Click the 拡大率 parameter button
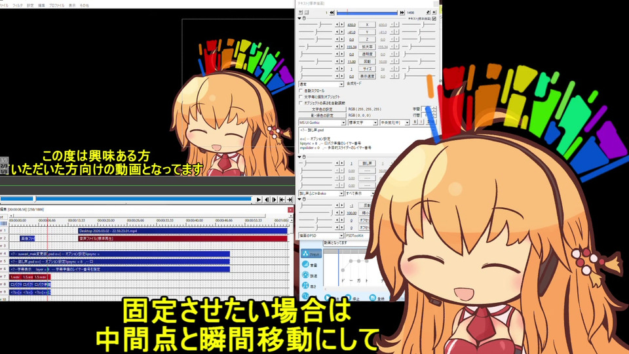The width and height of the screenshot is (629, 354). point(367,47)
